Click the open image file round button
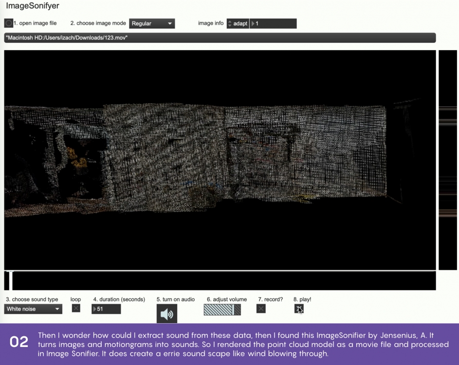The height and width of the screenshot is (365, 459). pos(9,23)
